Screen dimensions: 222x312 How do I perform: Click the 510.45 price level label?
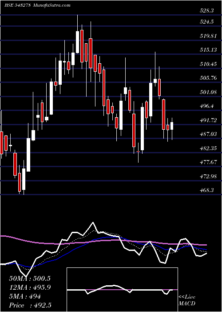[207, 64]
